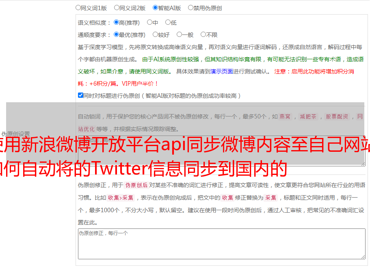Click the resize handle of 伪原创修正 textarea
Image resolution: width=370 pixels, height=267 pixels.
click(363, 257)
